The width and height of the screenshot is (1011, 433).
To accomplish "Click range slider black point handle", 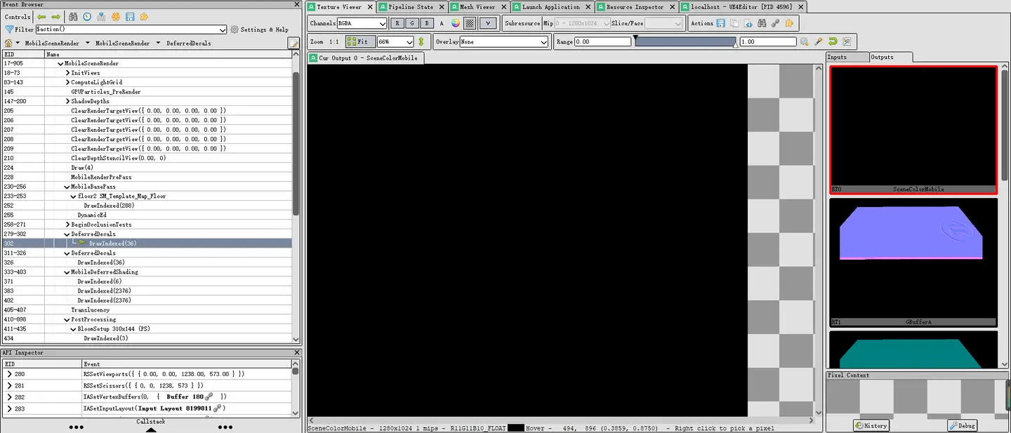I will 635,38.
